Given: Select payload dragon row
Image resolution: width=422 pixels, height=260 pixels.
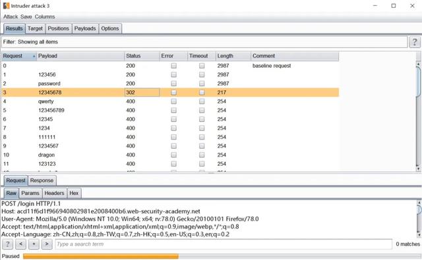Looking at the screenshot, I should click(x=170, y=155).
